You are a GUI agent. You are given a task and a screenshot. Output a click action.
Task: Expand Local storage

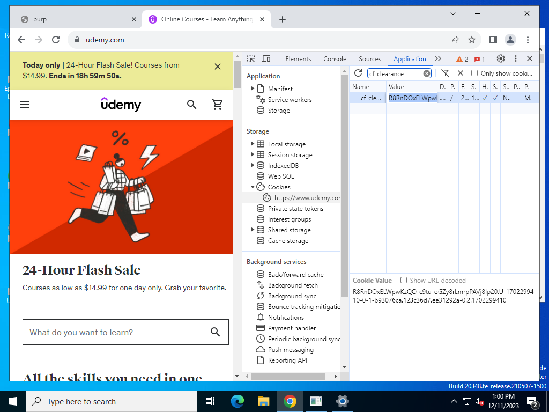pyautogui.click(x=253, y=144)
